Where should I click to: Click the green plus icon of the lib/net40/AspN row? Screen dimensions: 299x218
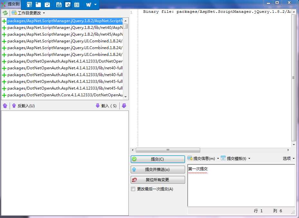4,28
